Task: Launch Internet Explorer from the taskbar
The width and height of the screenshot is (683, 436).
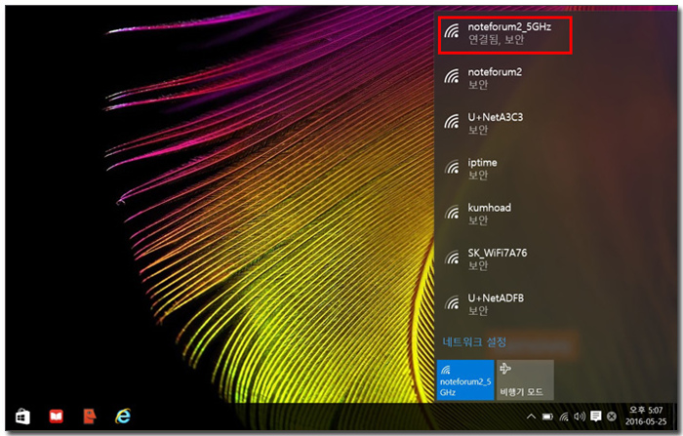Action: click(123, 416)
